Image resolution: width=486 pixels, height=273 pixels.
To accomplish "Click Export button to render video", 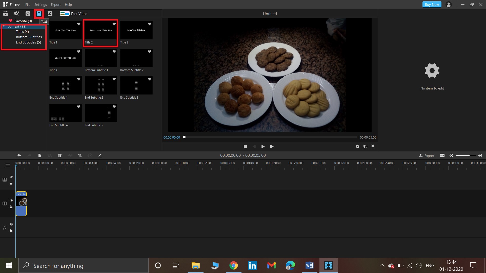I will pyautogui.click(x=427, y=155).
